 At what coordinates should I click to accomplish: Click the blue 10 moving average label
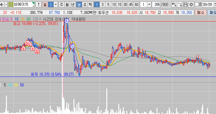click(17, 19)
